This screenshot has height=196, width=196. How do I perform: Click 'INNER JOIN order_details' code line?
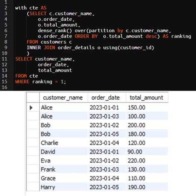pos(90,48)
